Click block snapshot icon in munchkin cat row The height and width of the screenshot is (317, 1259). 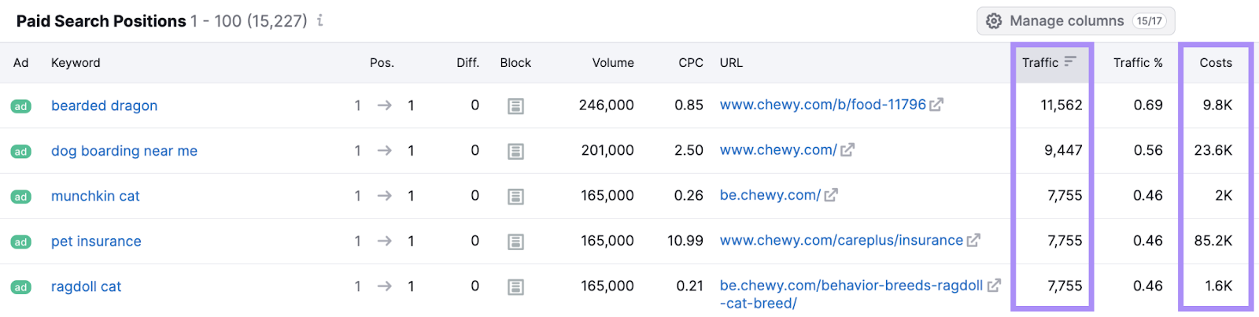click(515, 197)
